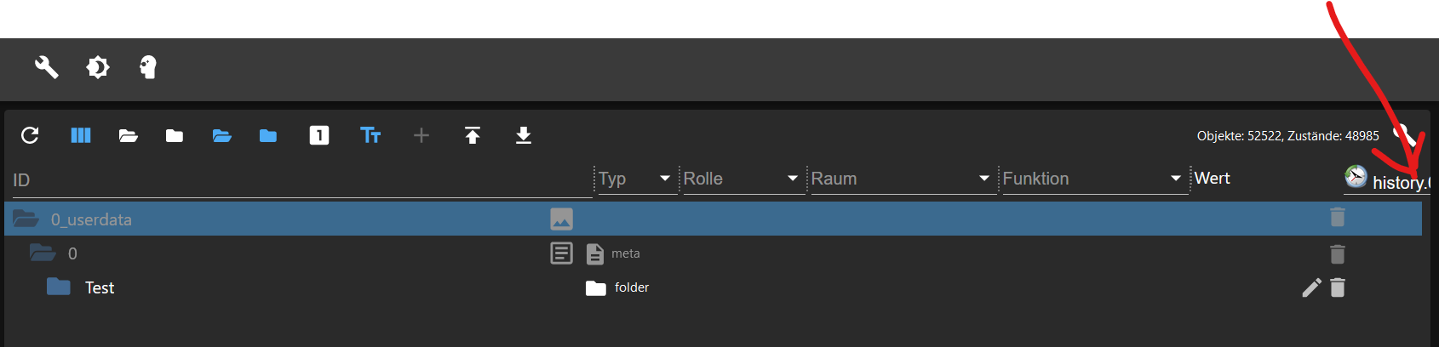This screenshot has width=1439, height=347.
Task: Toggle dark theme brightness icon
Action: [98, 67]
